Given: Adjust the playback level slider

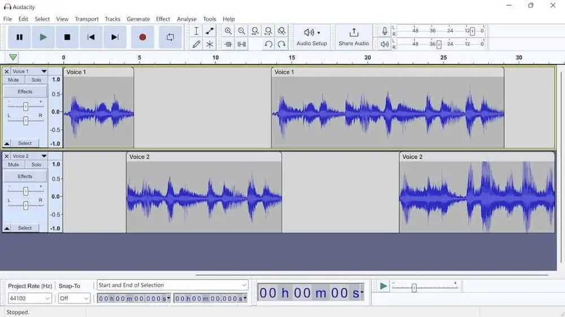Looking at the screenshot, I should 438,45.
